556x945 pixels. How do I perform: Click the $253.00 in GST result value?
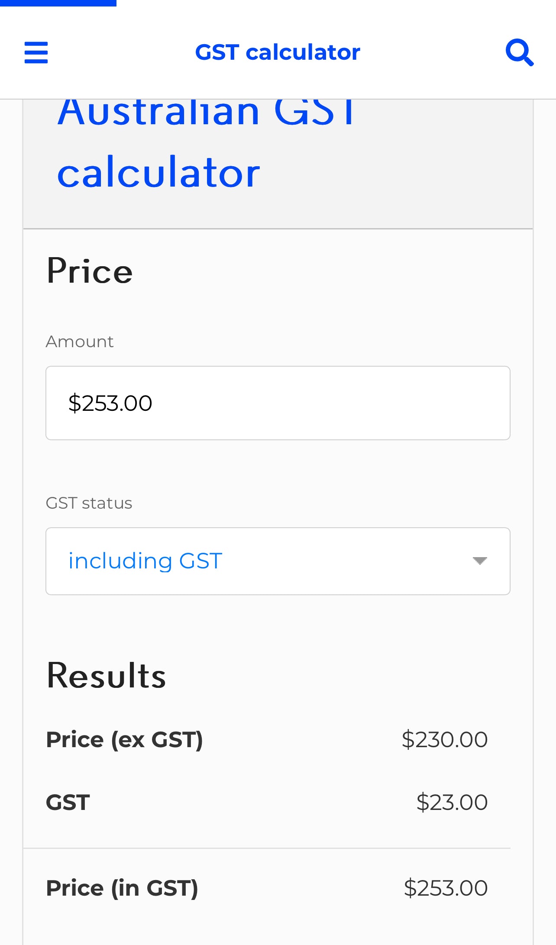coord(446,888)
